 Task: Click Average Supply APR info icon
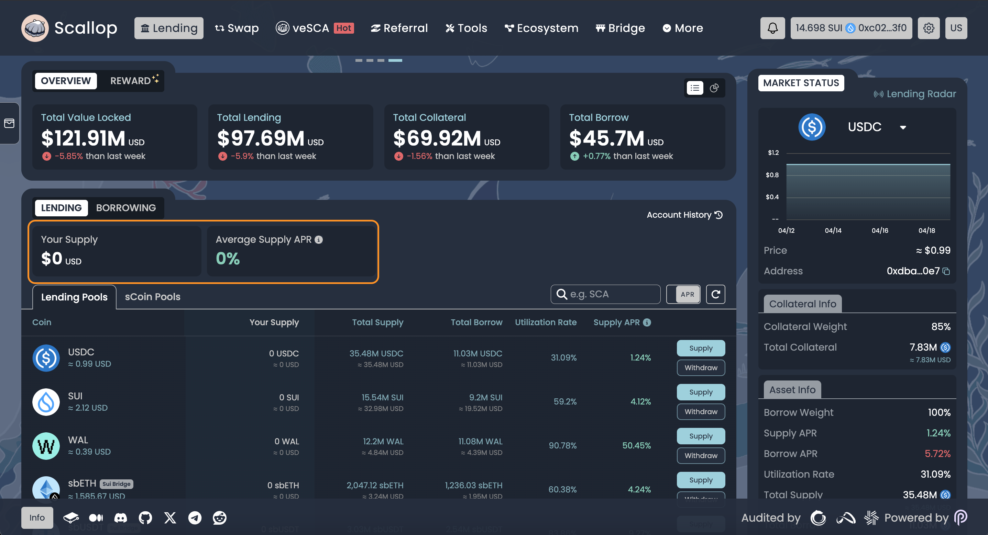click(319, 240)
